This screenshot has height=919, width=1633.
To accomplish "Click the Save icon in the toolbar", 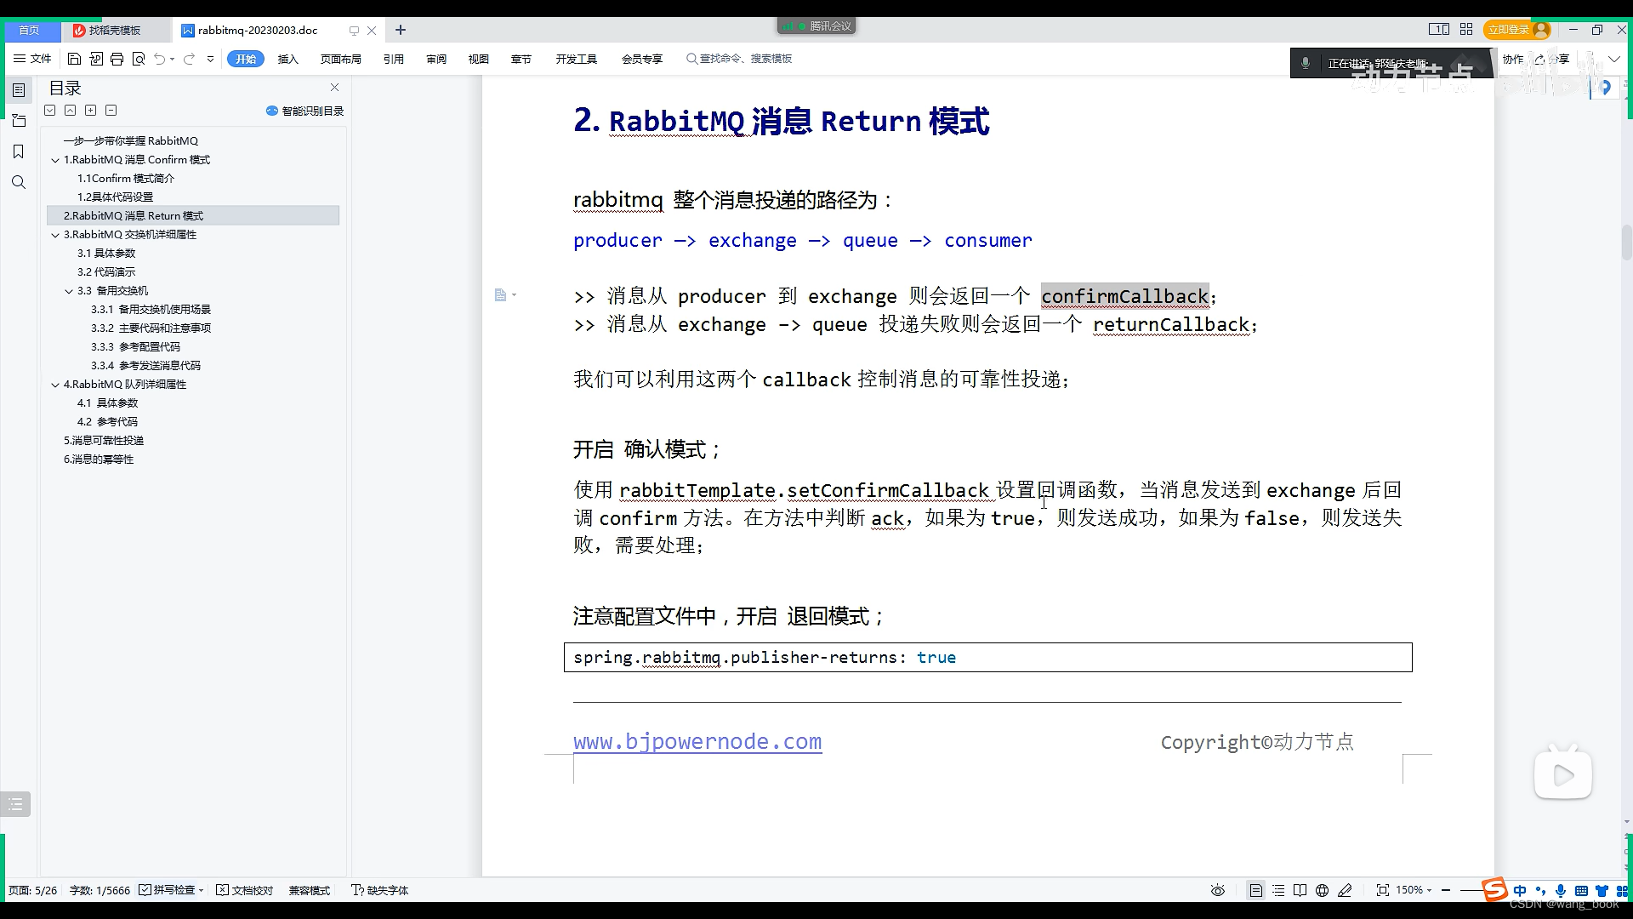I will [x=75, y=59].
